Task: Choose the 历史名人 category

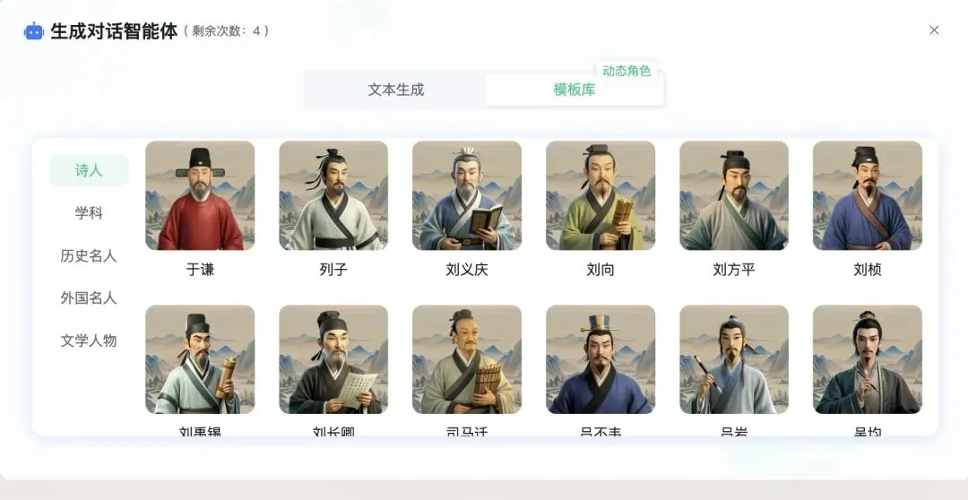Action: click(x=89, y=255)
